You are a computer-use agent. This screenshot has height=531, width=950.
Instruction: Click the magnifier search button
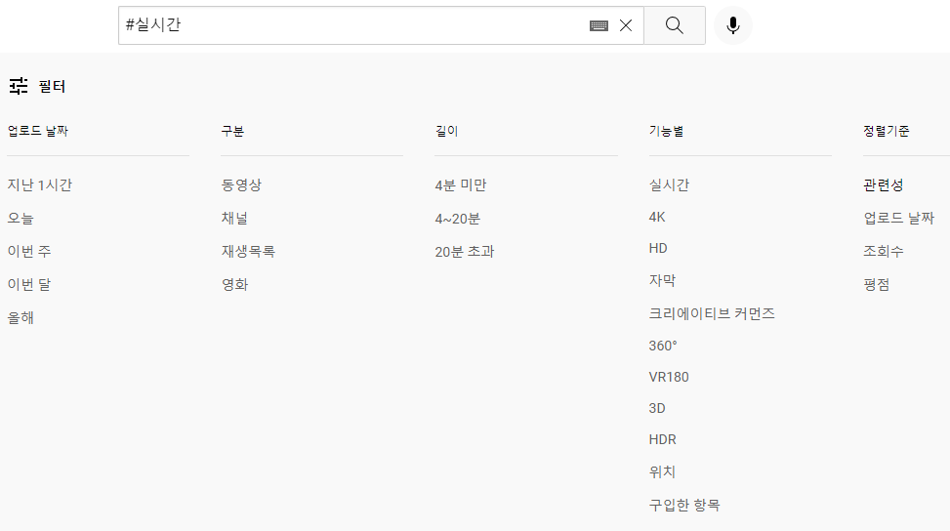[x=675, y=25]
